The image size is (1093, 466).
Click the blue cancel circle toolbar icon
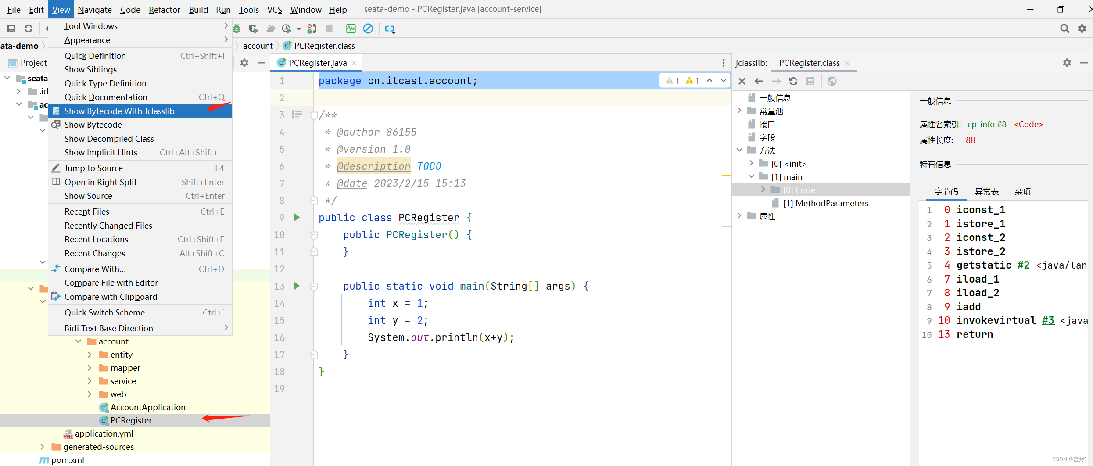(368, 29)
